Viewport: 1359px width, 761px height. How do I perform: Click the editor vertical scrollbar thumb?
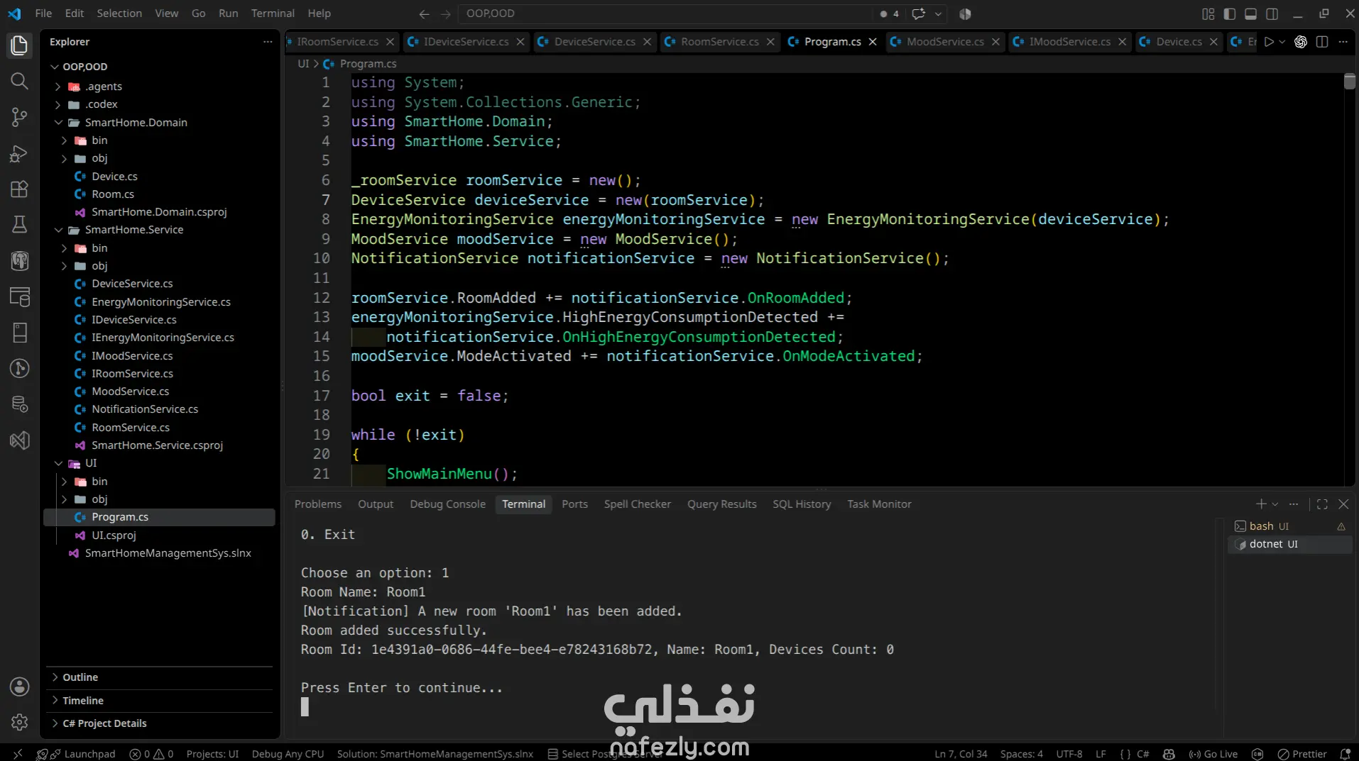pyautogui.click(x=1349, y=81)
